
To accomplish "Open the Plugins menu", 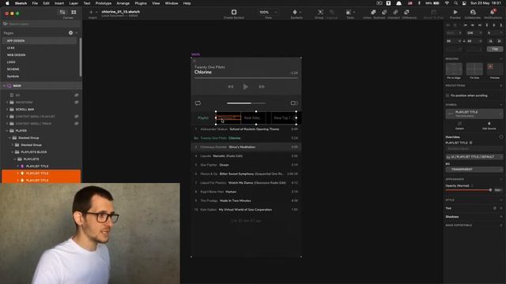I will pos(141,3).
